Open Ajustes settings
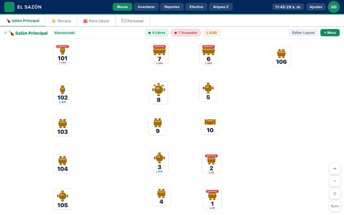This screenshot has height=215, width=344. click(316, 7)
